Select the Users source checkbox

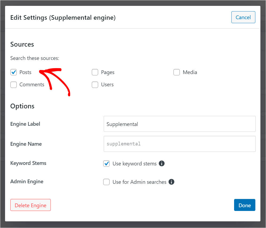pyautogui.click(x=95, y=85)
